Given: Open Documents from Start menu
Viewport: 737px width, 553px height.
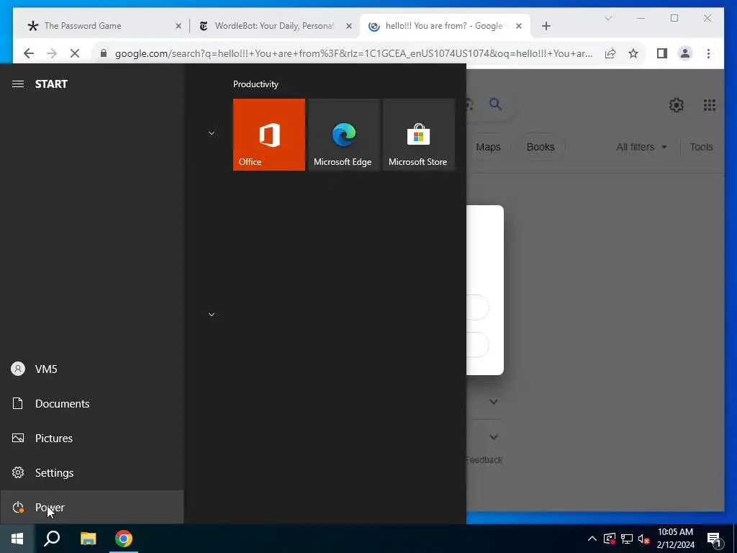Looking at the screenshot, I should coord(91,403).
